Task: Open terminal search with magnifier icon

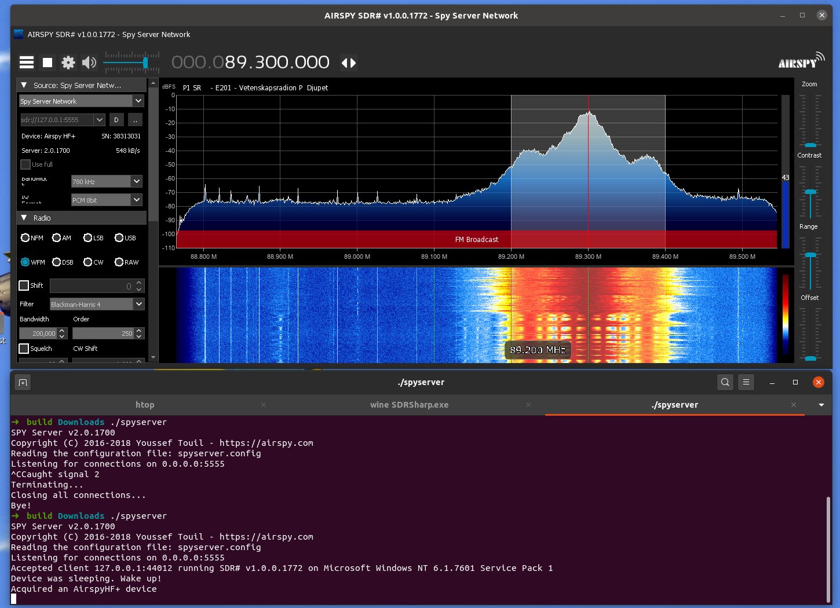Action: click(725, 382)
